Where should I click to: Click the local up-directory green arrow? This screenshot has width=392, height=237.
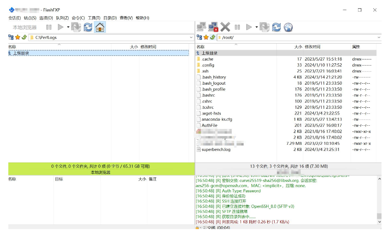pos(24,37)
